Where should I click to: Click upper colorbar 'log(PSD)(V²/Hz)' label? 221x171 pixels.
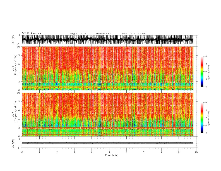[x=209, y=73]
